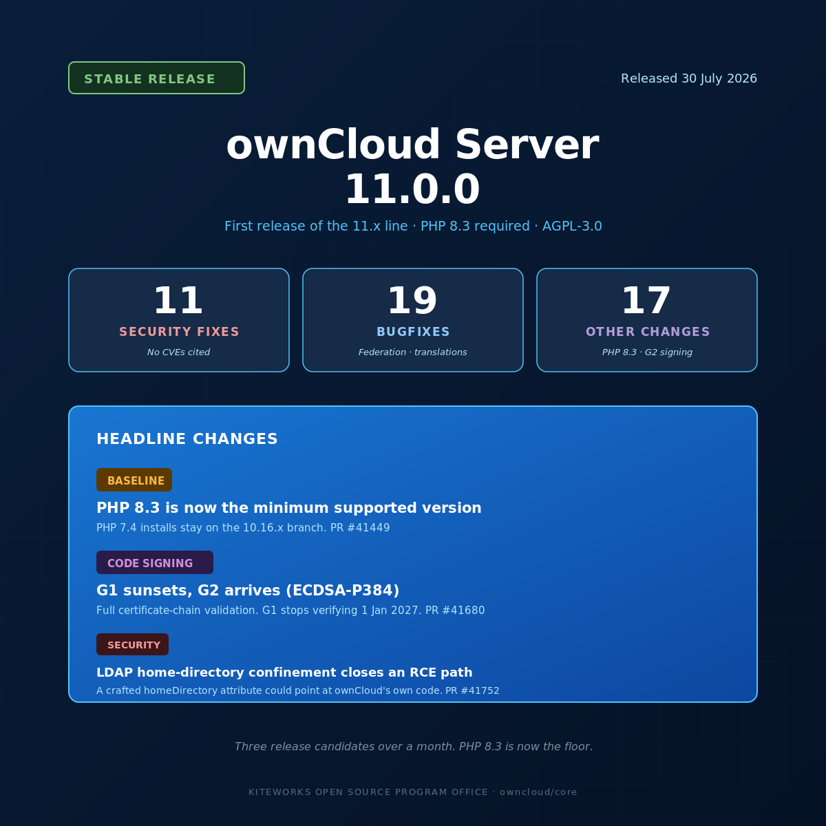Open the 17 Other Changes card
This screenshot has width=826, height=826.
[647, 320]
